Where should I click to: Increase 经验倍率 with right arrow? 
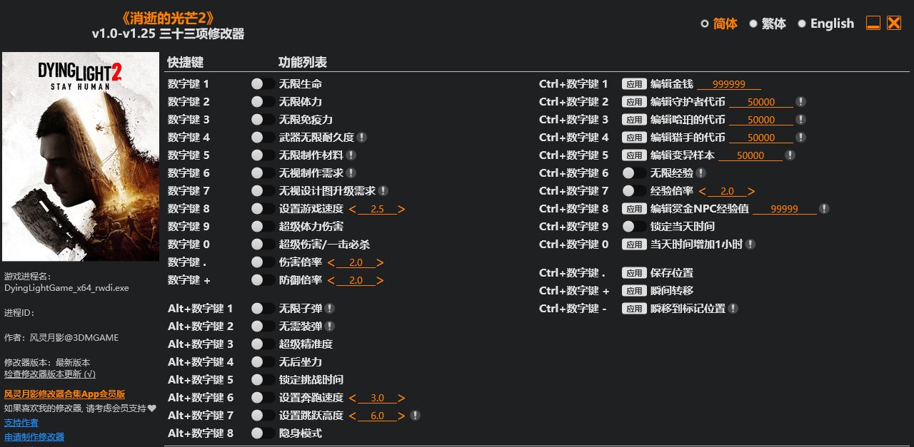(x=752, y=192)
